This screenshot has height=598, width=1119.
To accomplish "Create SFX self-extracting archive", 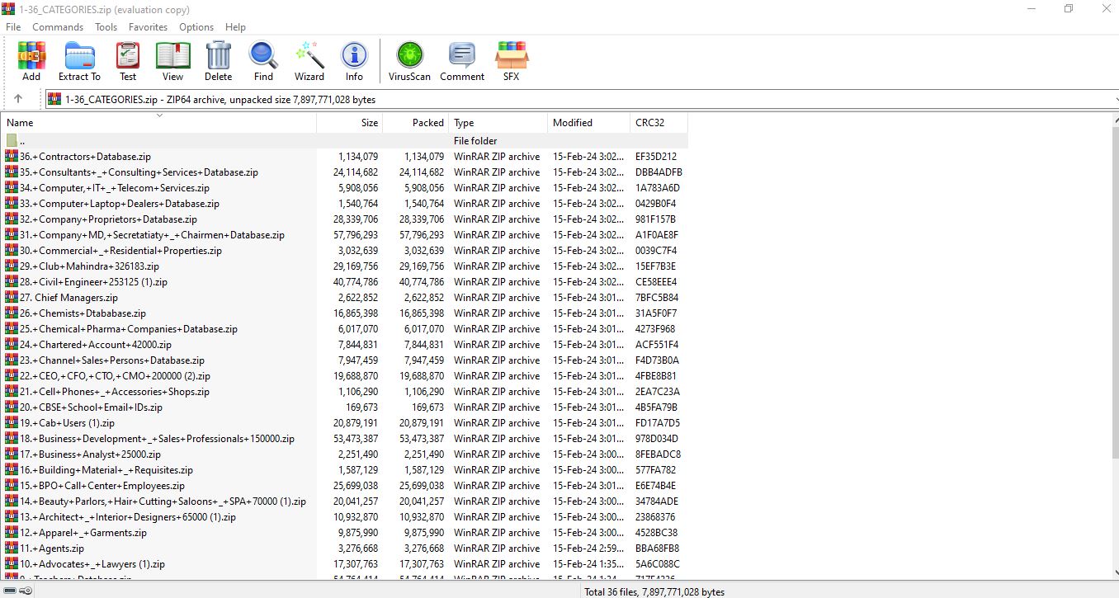I will coord(512,62).
